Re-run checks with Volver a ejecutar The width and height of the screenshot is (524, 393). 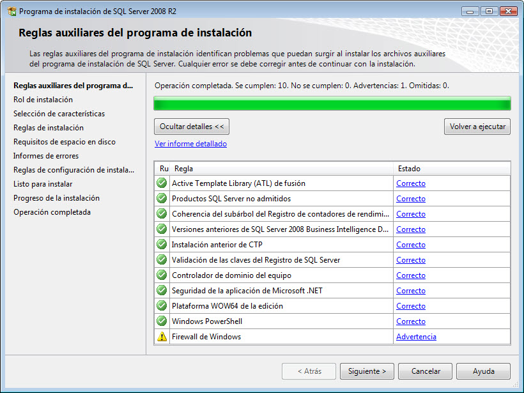pos(477,127)
